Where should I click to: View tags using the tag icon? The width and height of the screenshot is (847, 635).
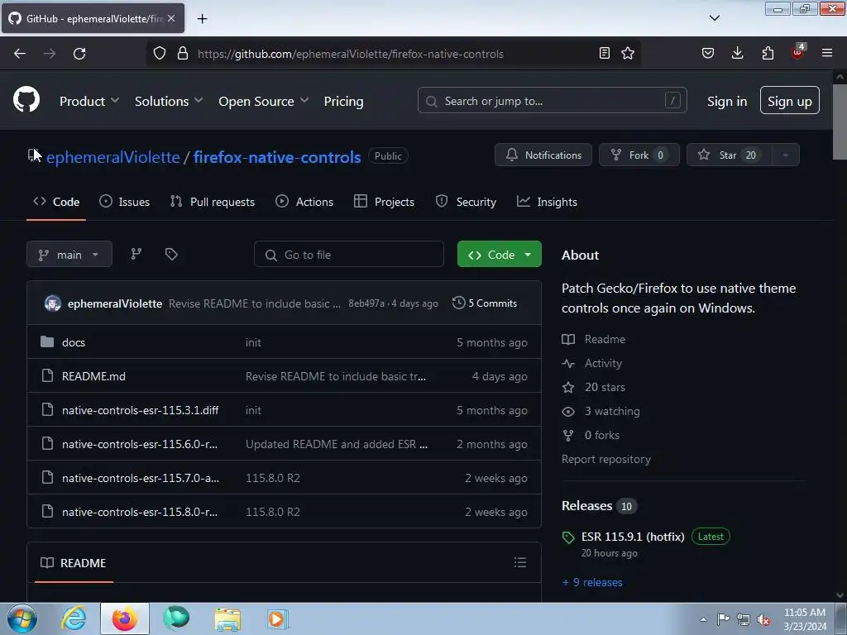pos(171,254)
